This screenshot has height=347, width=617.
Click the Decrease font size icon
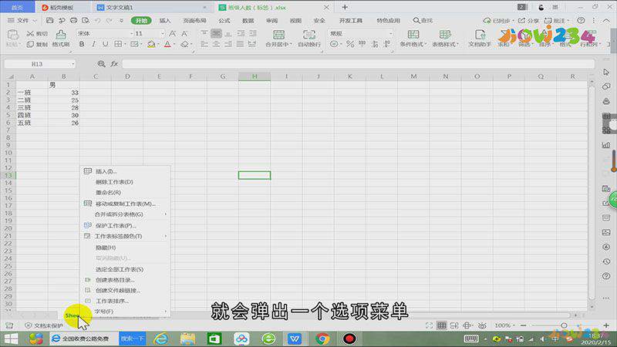click(x=184, y=33)
